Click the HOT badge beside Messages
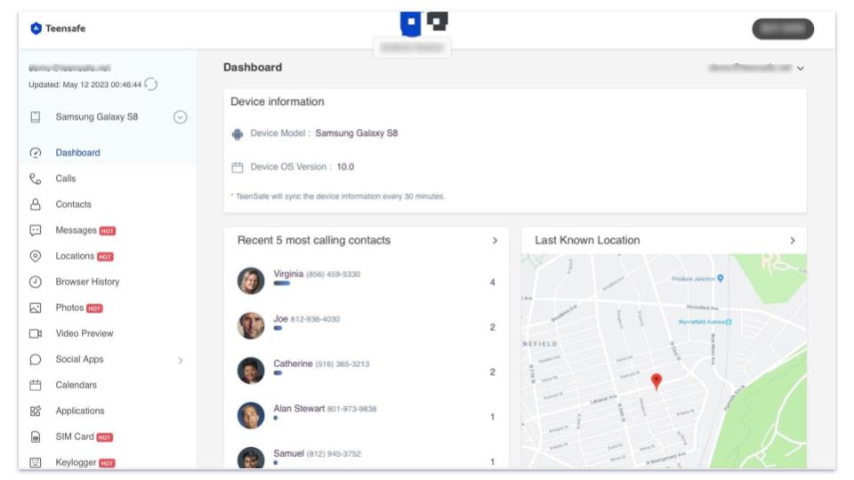The height and width of the screenshot is (480, 854). [108, 231]
